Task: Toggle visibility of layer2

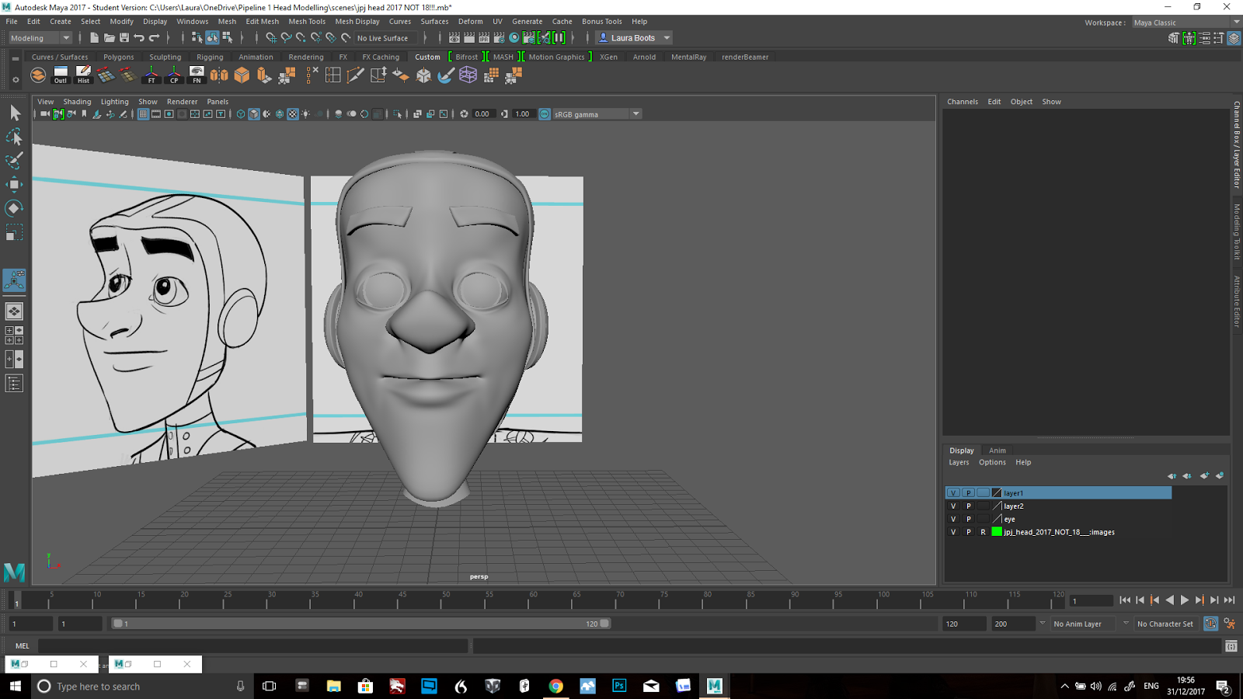Action: [953, 506]
